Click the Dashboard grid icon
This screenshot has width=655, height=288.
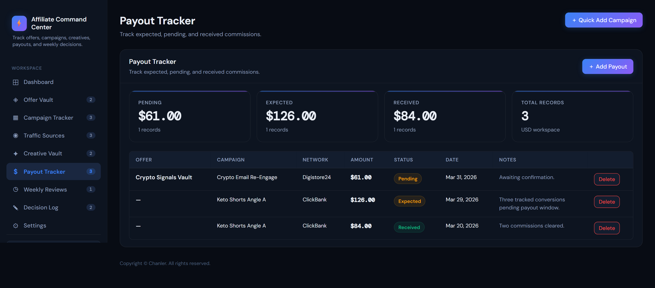click(16, 82)
